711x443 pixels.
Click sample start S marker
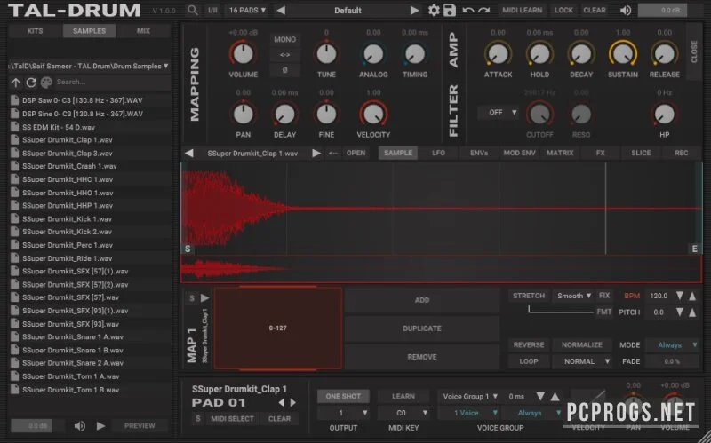tap(188, 249)
